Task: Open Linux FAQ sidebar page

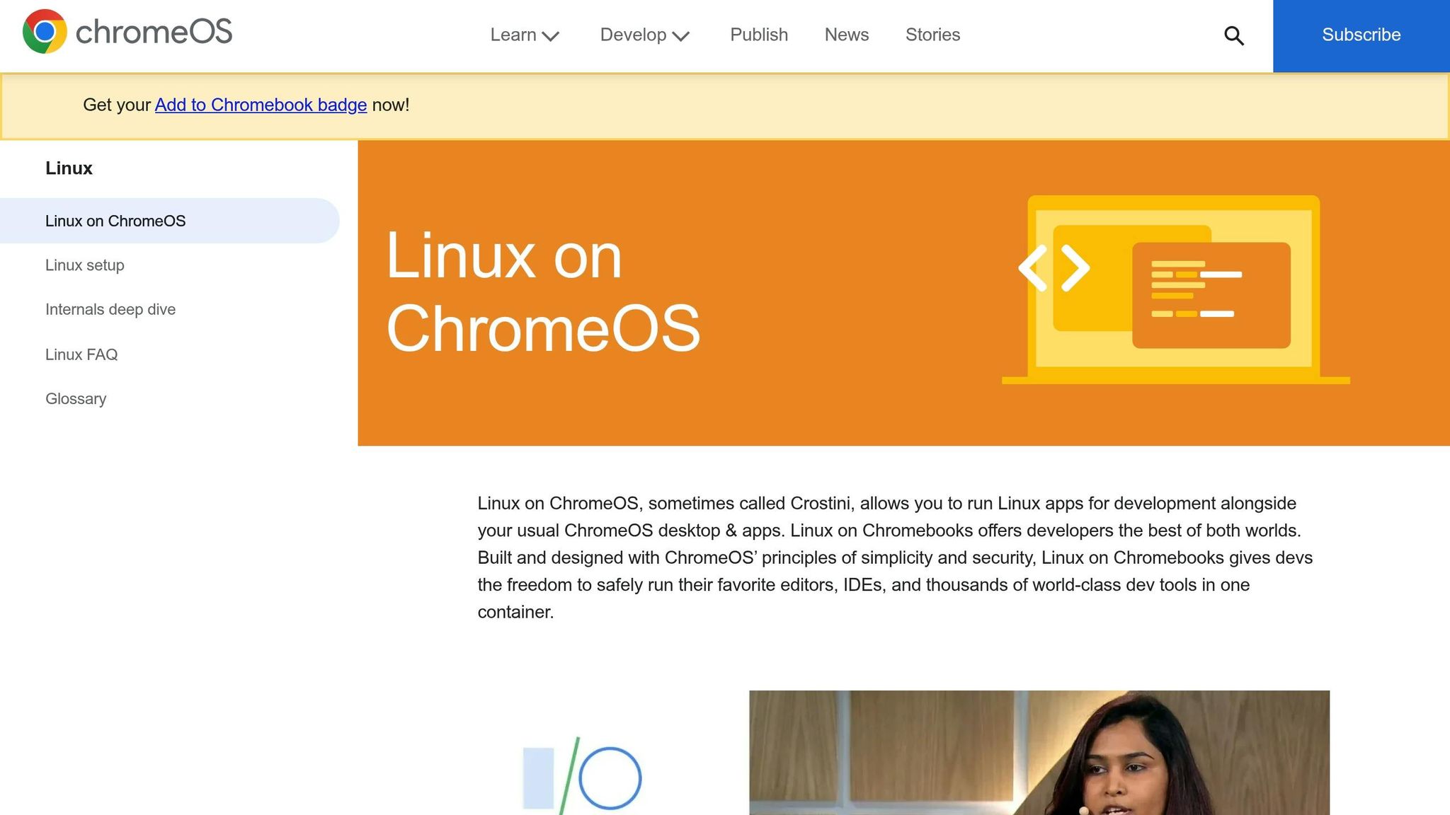Action: click(81, 354)
